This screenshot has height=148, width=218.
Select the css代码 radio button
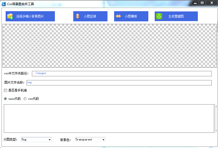tap(25, 99)
